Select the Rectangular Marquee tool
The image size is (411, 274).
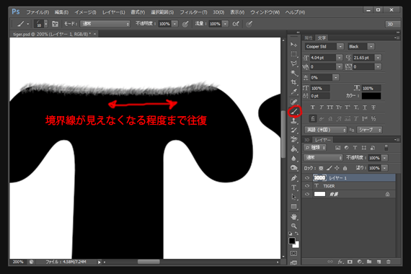[x=293, y=54]
